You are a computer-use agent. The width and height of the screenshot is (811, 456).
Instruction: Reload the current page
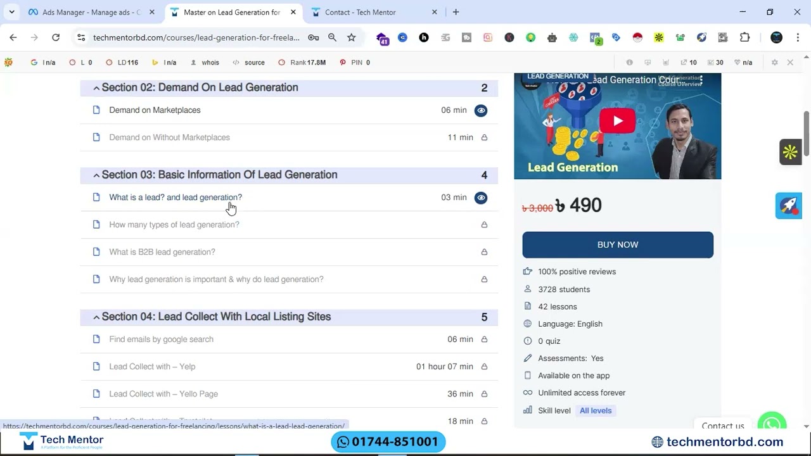(x=56, y=37)
